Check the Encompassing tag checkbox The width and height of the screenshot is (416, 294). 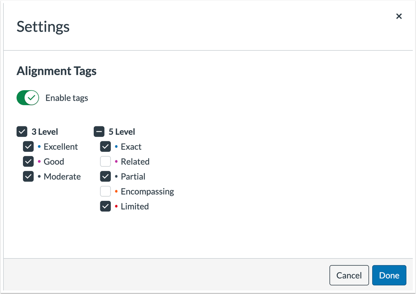105,191
